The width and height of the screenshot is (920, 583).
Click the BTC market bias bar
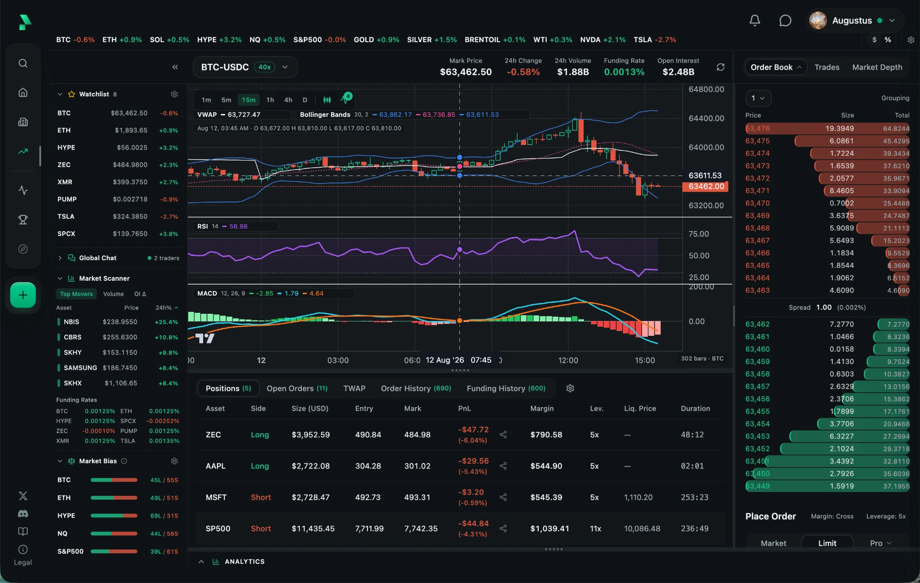tap(114, 480)
